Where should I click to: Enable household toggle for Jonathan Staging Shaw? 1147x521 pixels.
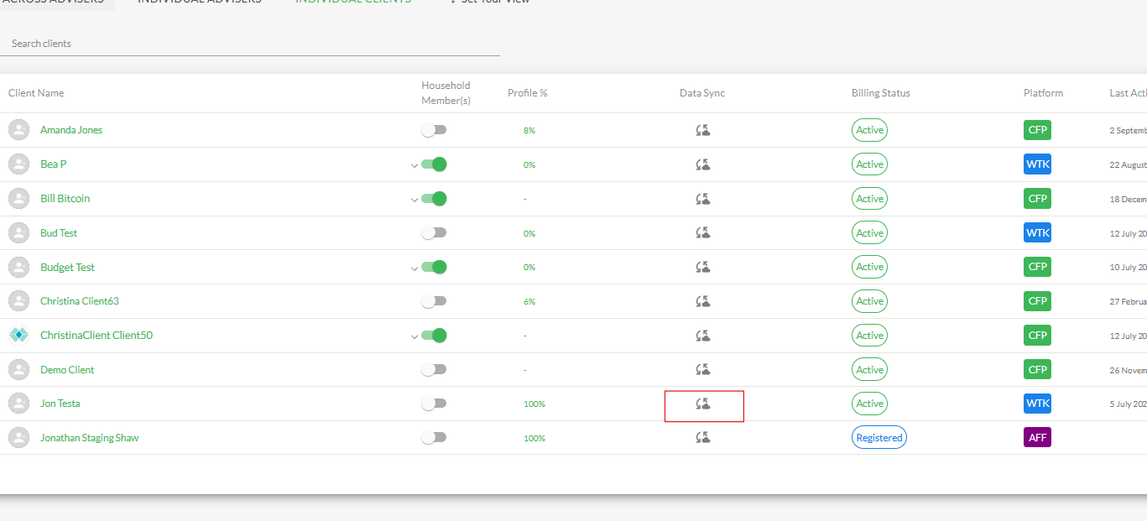(x=434, y=437)
